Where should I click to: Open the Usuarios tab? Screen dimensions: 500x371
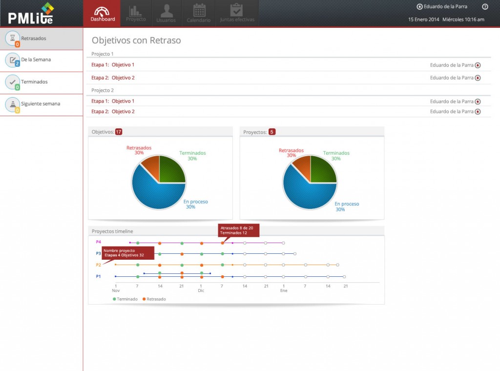tap(166, 13)
